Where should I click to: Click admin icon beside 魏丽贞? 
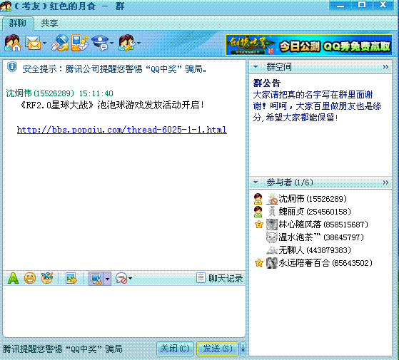258,212
